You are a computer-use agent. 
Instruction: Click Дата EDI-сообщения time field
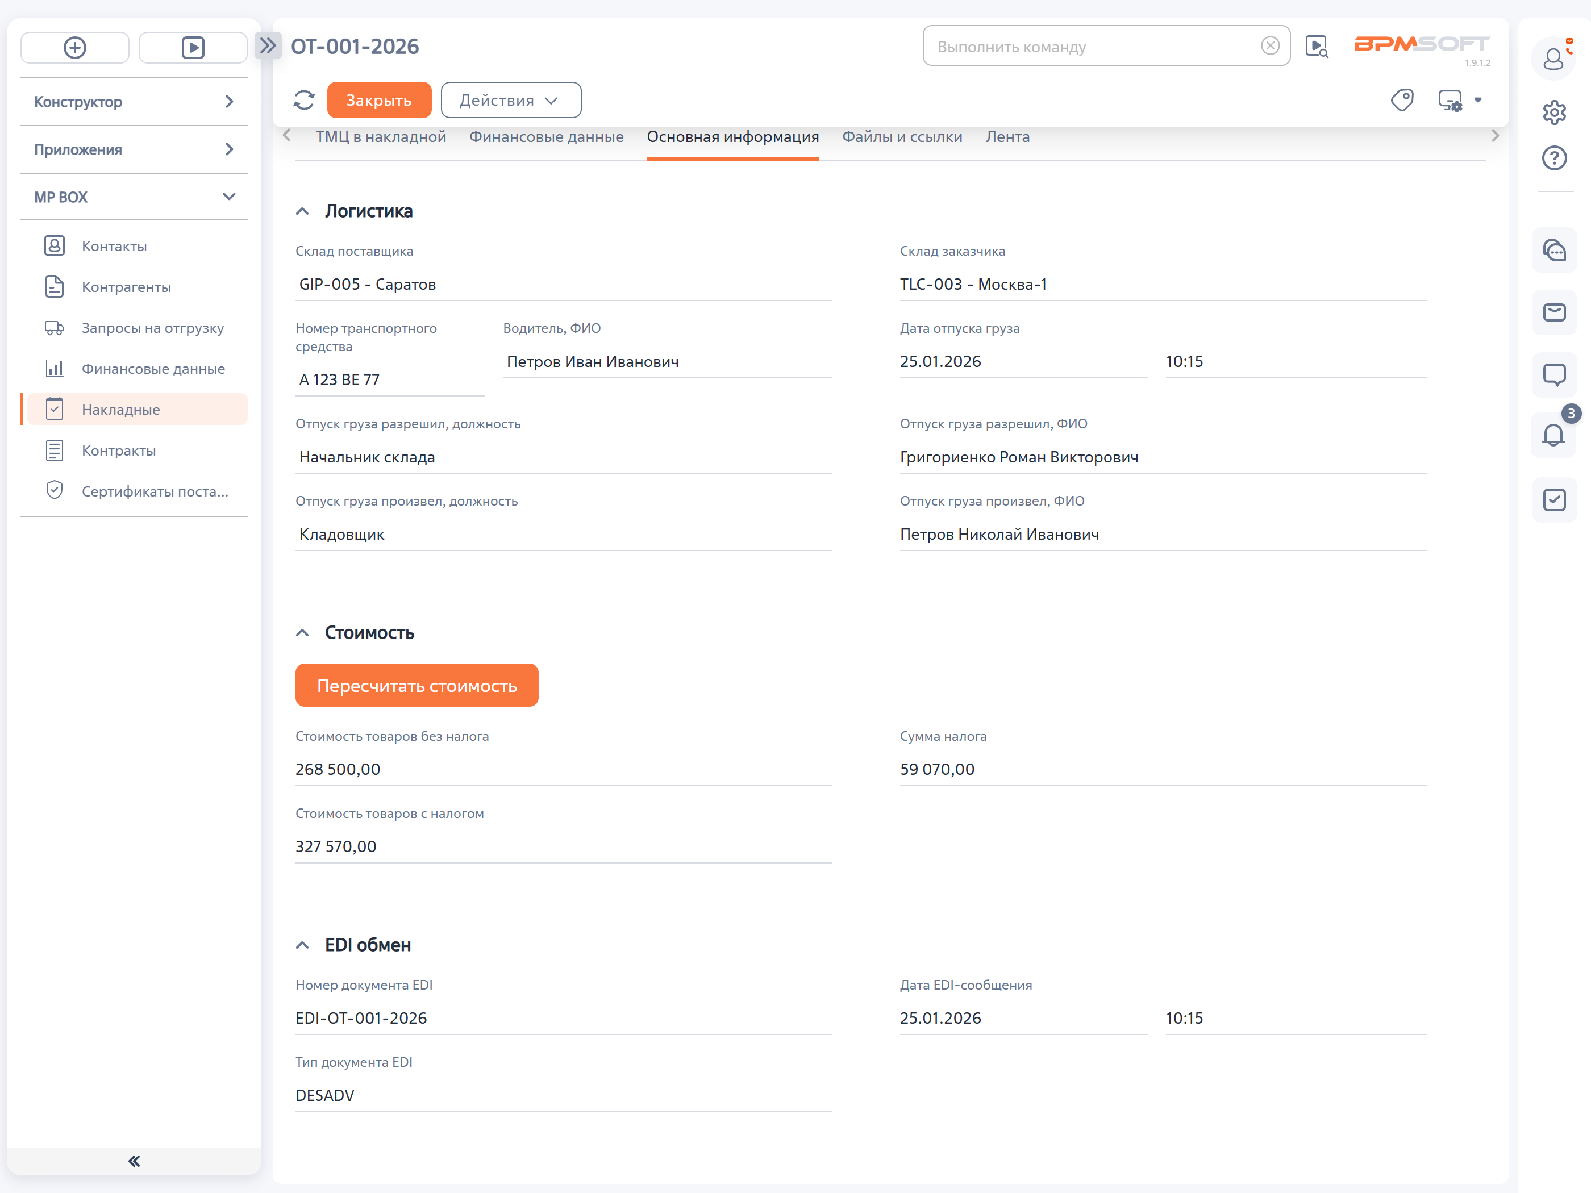point(1296,1018)
